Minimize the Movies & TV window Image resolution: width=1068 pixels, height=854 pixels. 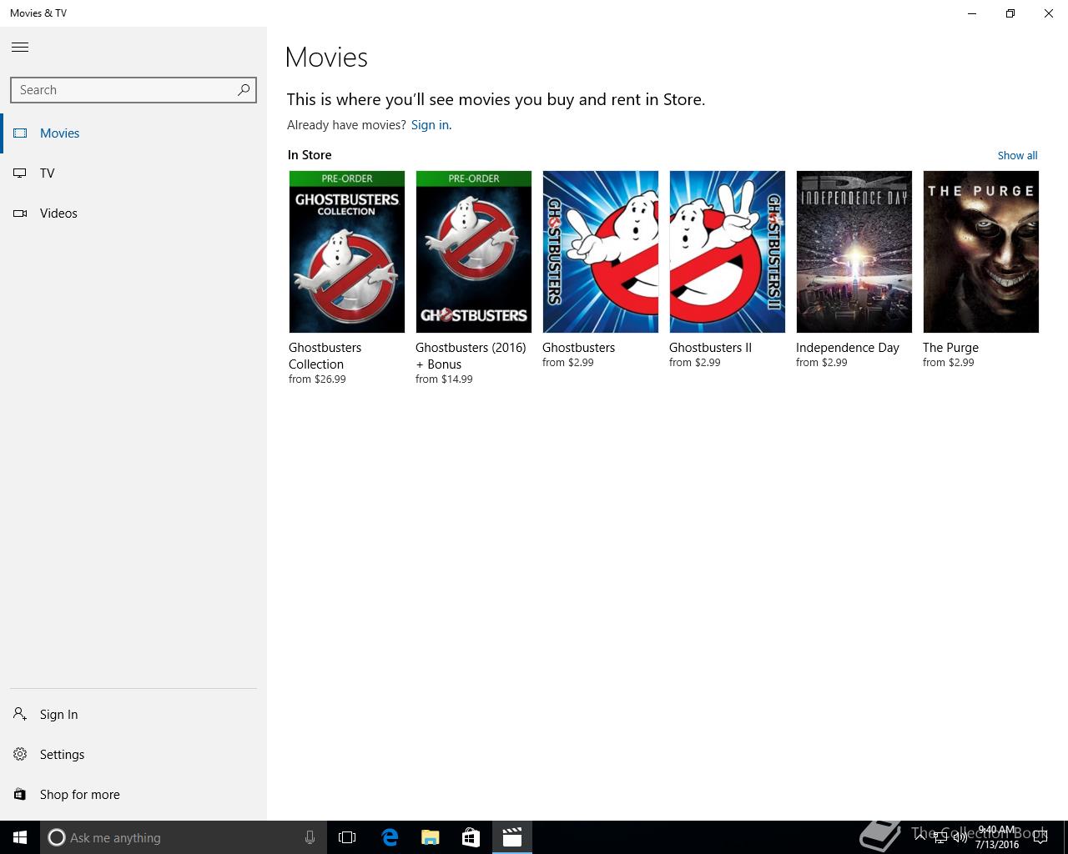click(972, 13)
